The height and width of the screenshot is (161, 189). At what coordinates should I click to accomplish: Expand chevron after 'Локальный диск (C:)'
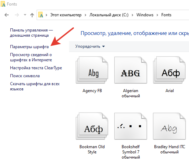[x=132, y=15]
